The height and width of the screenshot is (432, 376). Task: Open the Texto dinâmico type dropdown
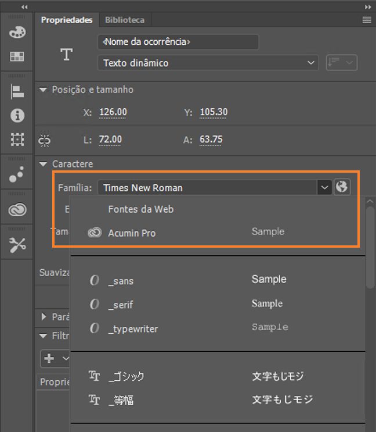208,63
